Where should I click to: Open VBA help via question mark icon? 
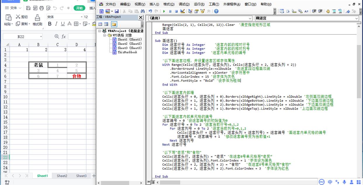pos(216,11)
